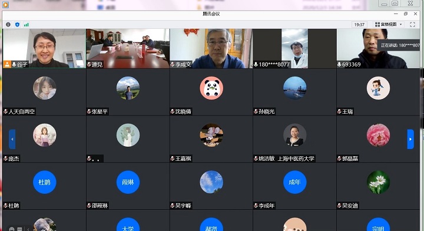Click the microphone icon next to 693369

pyautogui.click(x=339, y=64)
